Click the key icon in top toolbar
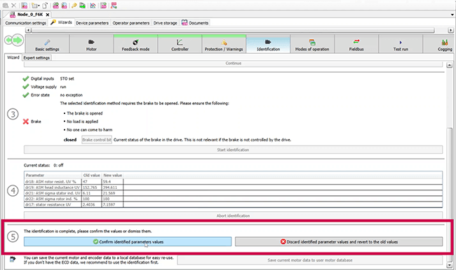 coord(74,6)
